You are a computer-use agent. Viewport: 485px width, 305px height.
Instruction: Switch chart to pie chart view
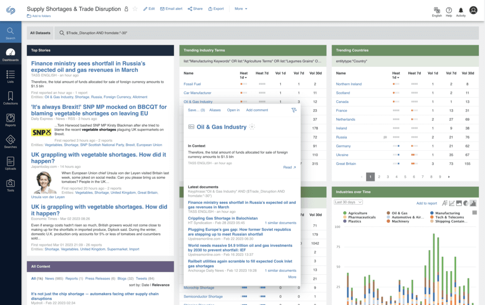pos(466,203)
